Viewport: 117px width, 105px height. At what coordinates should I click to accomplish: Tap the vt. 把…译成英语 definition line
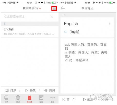tap(77, 60)
